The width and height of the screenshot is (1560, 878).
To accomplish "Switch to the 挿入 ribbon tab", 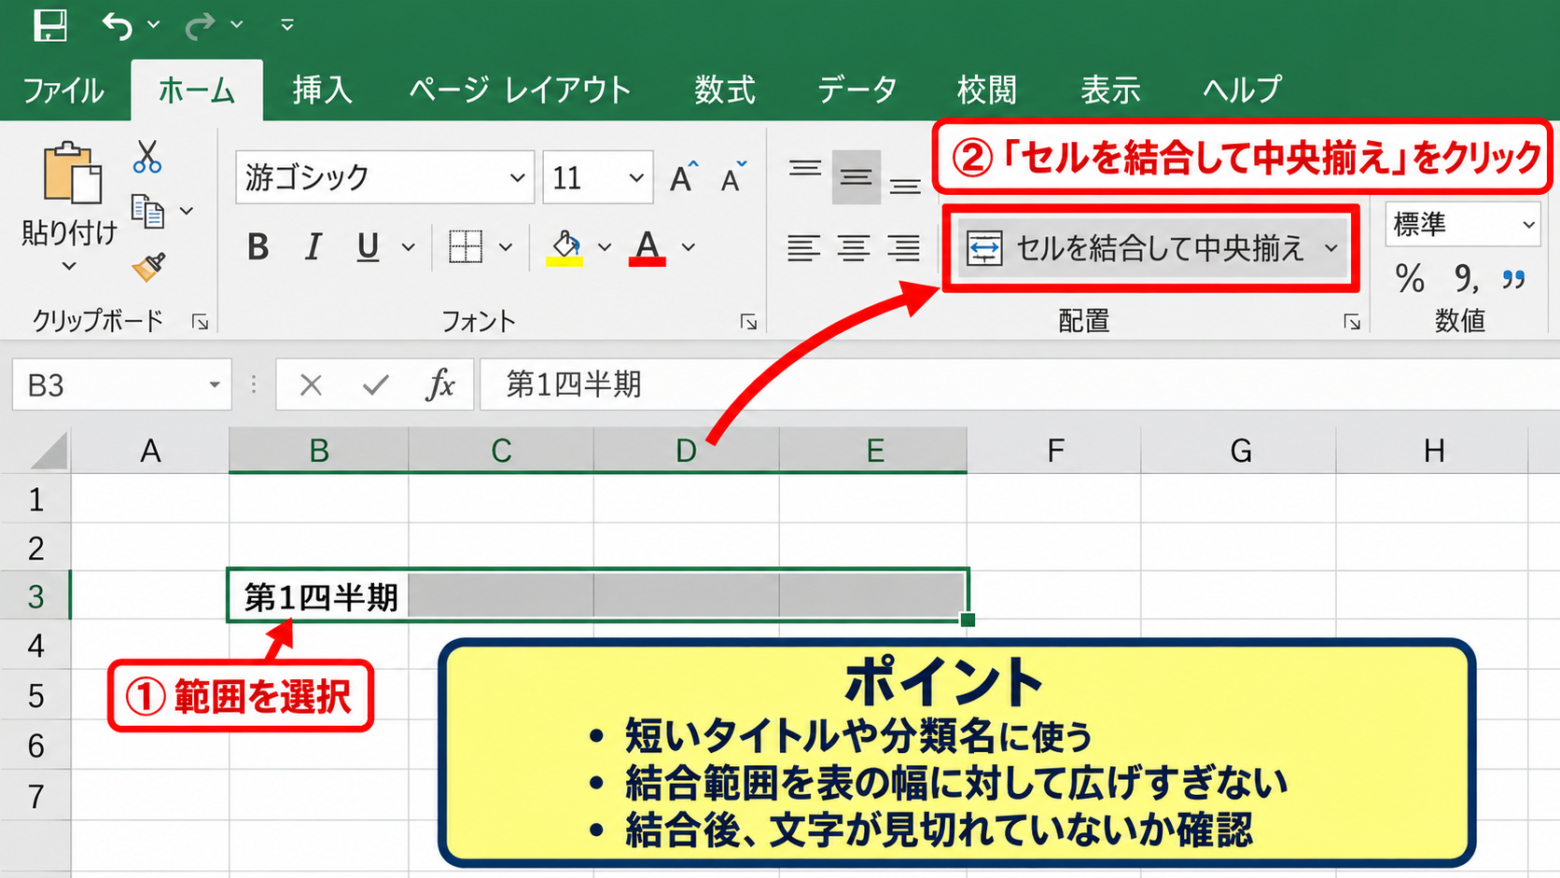I will [x=322, y=90].
